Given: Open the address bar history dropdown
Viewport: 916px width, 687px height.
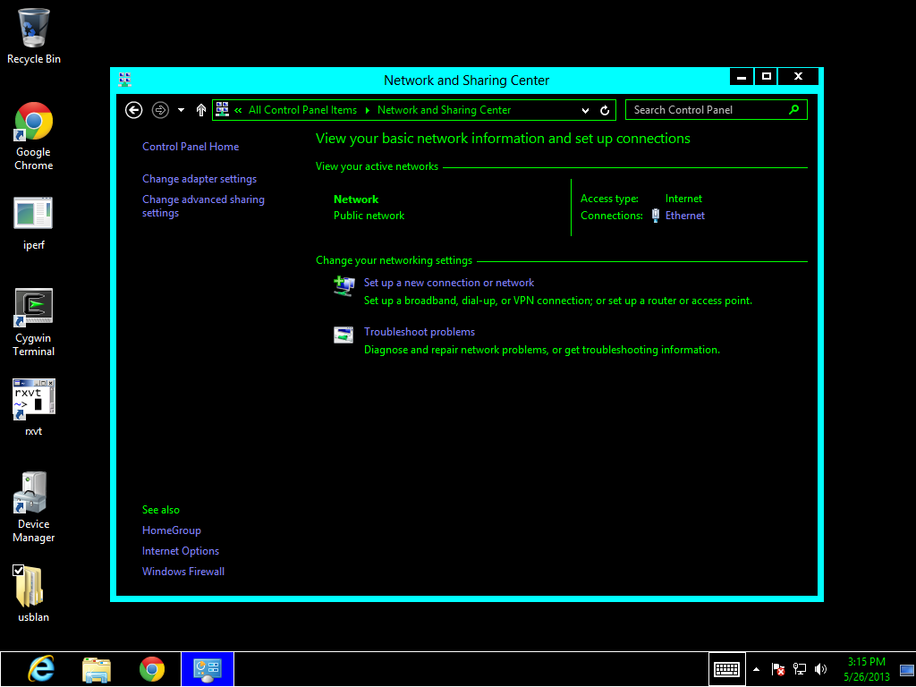Looking at the screenshot, I should point(585,110).
